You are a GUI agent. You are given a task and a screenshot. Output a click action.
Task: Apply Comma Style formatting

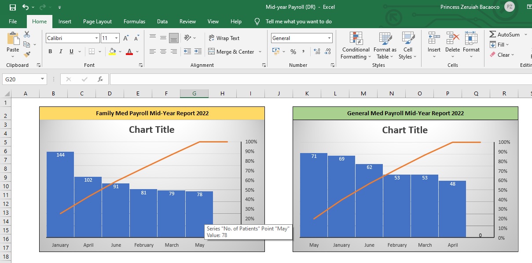coord(304,52)
